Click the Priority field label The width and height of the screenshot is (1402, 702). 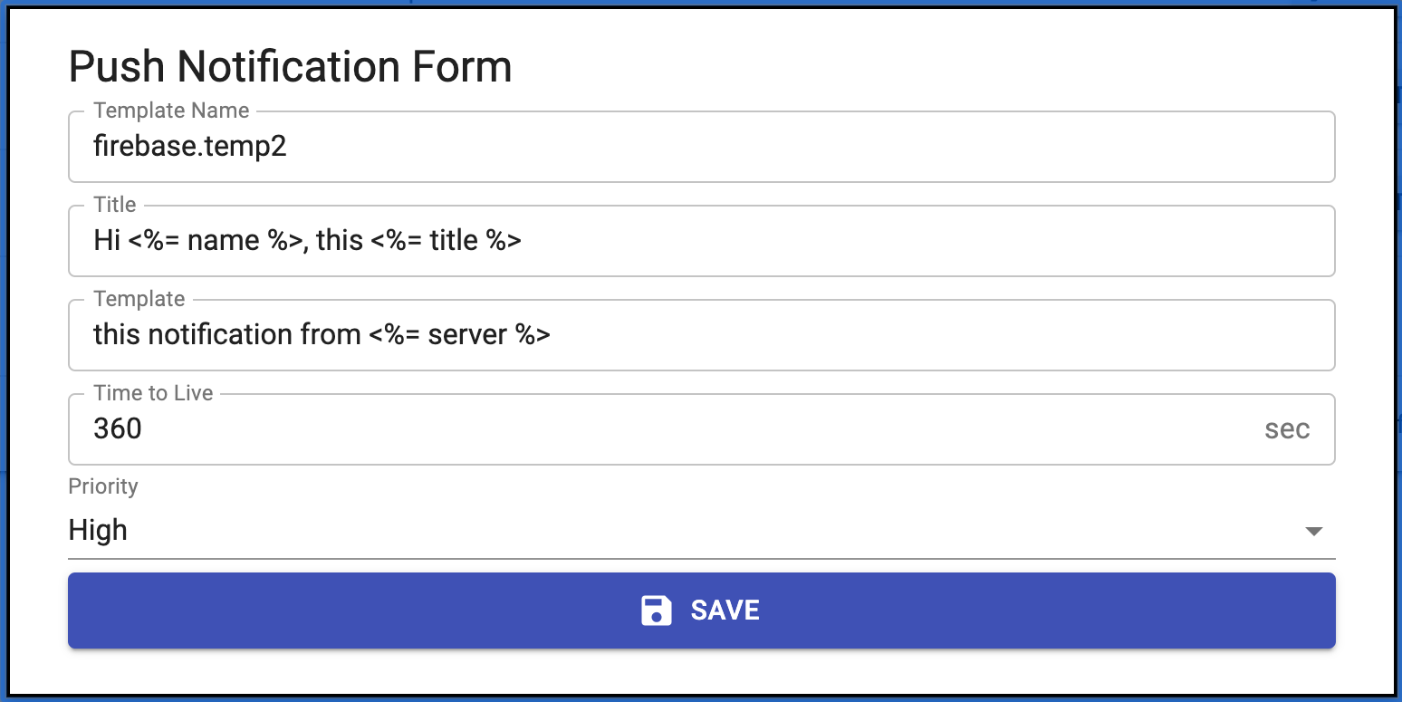[x=103, y=486]
